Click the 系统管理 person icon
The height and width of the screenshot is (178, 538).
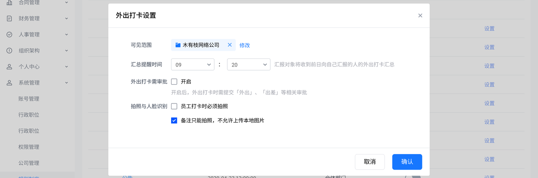pos(9,82)
